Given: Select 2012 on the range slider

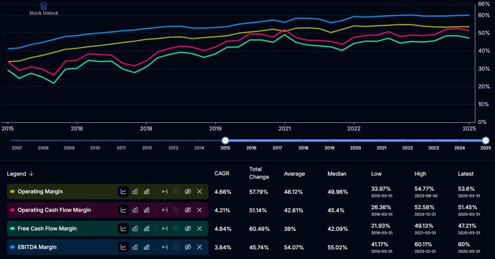Looking at the screenshot, I should [x=147, y=148].
